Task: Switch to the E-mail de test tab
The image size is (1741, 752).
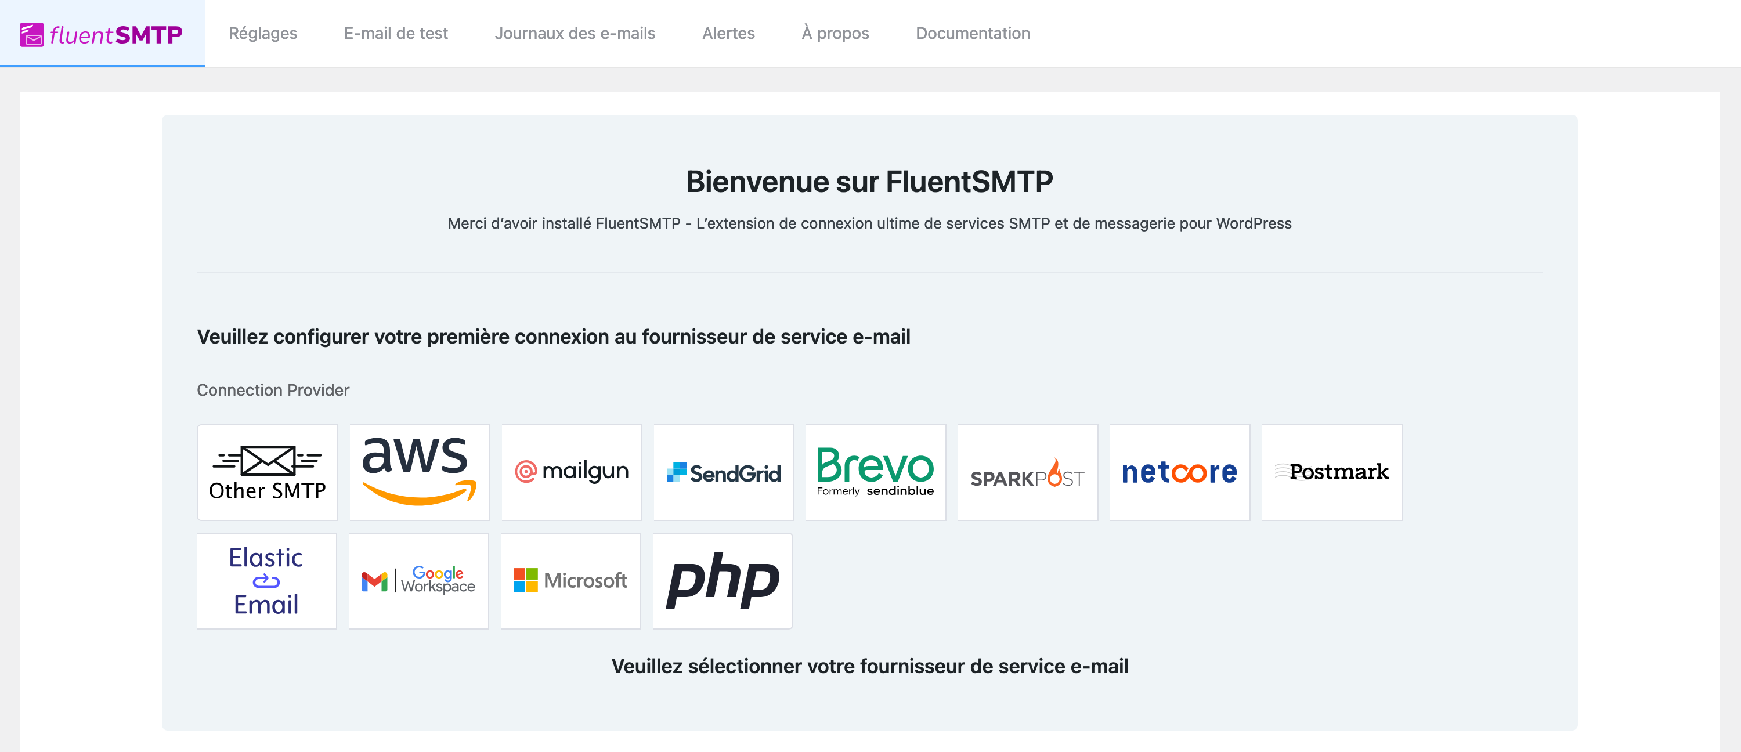Action: (396, 33)
